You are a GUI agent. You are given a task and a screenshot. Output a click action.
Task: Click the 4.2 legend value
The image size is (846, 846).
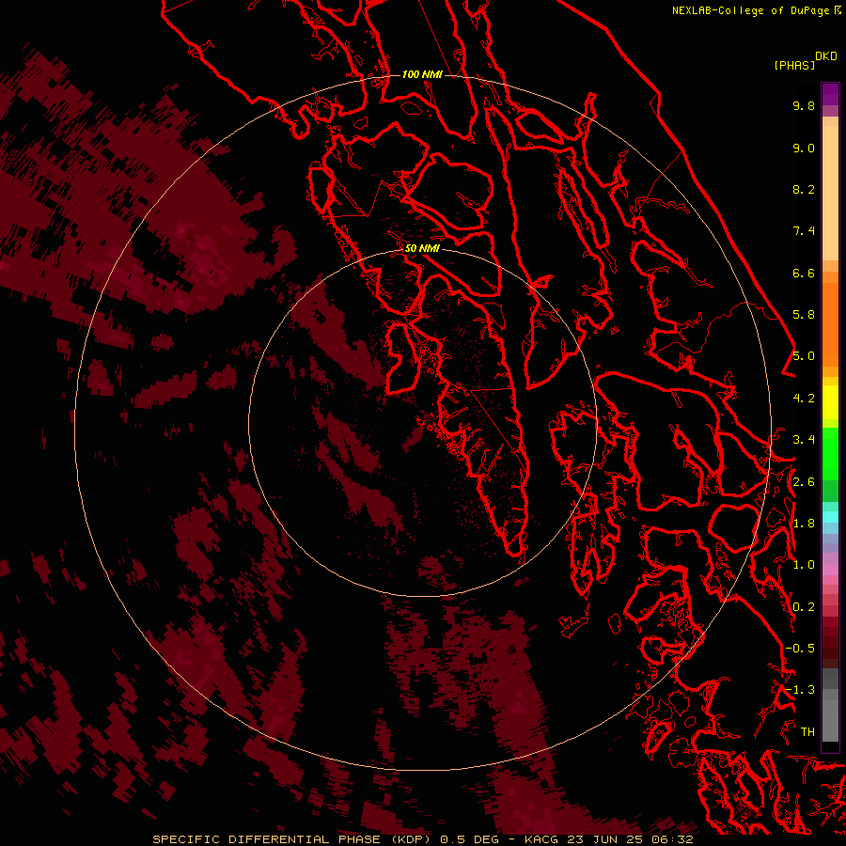click(804, 399)
